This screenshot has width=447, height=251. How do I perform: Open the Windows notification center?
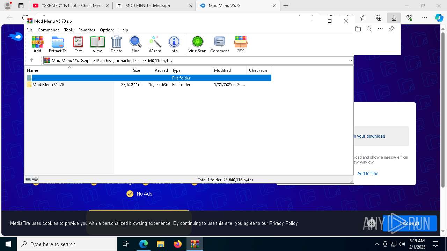pos(435,244)
